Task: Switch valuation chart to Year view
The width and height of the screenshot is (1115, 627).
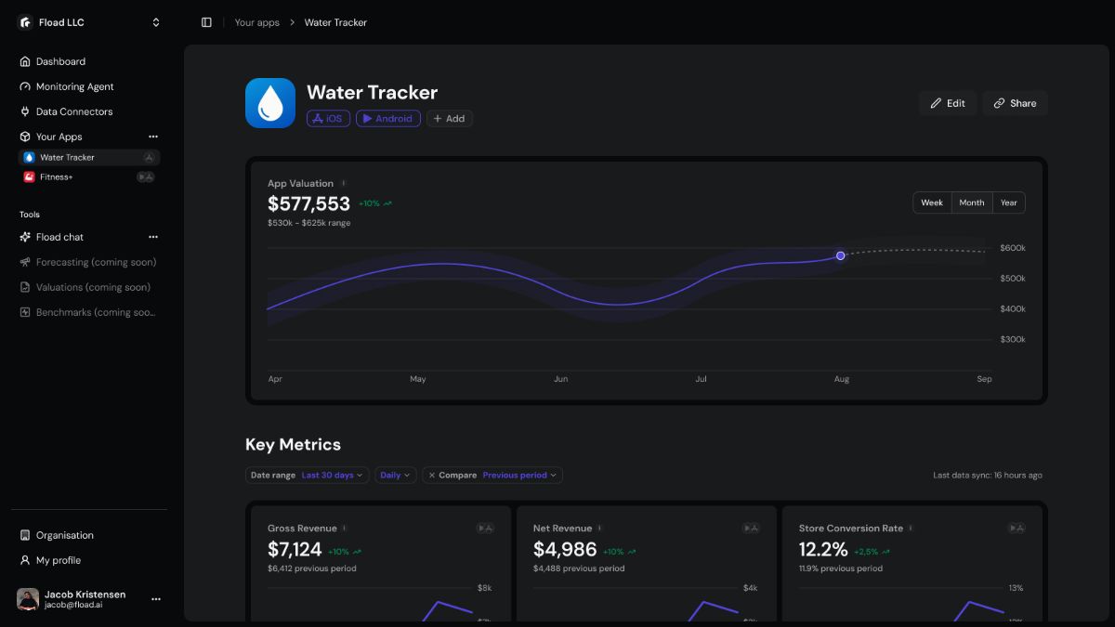Action: click(1008, 202)
